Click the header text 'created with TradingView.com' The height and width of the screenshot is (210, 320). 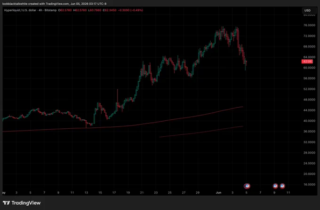coord(48,4)
